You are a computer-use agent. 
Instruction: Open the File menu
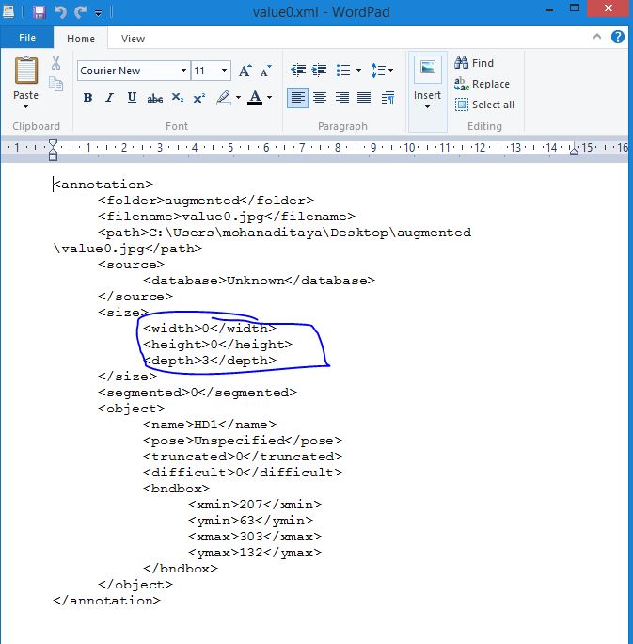(27, 38)
